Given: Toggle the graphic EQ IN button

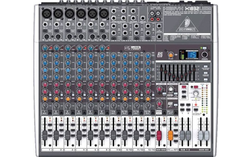Looking at the screenshot, I should [206, 79].
